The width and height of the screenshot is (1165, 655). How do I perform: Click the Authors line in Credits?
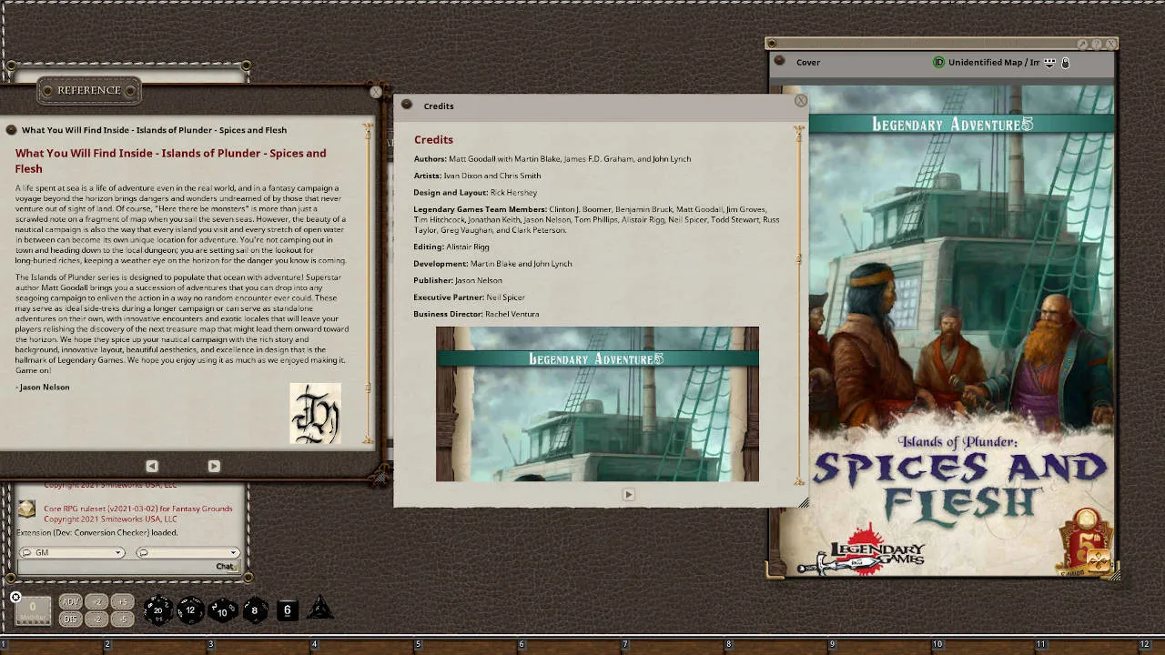(x=552, y=159)
